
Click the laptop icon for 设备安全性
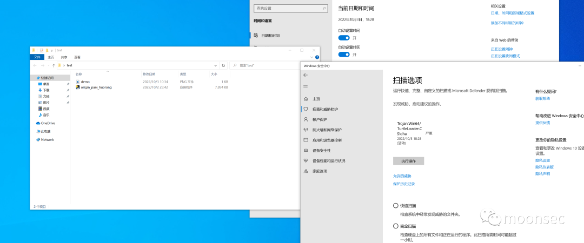[306, 150]
